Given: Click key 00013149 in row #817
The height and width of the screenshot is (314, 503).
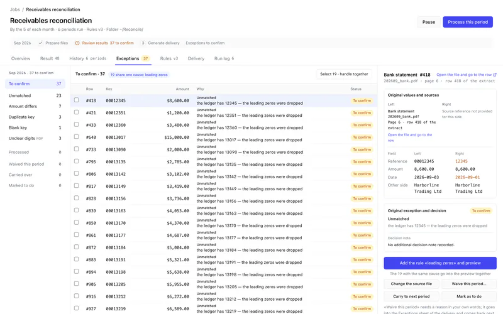Looking at the screenshot, I should coord(116,186).
